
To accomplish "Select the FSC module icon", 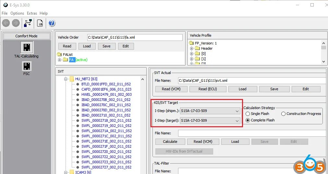I will coord(27,66).
